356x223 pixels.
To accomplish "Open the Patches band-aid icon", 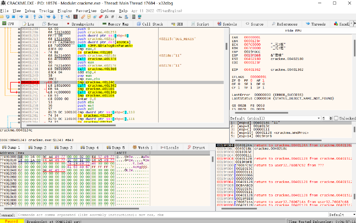I will 83,16.
